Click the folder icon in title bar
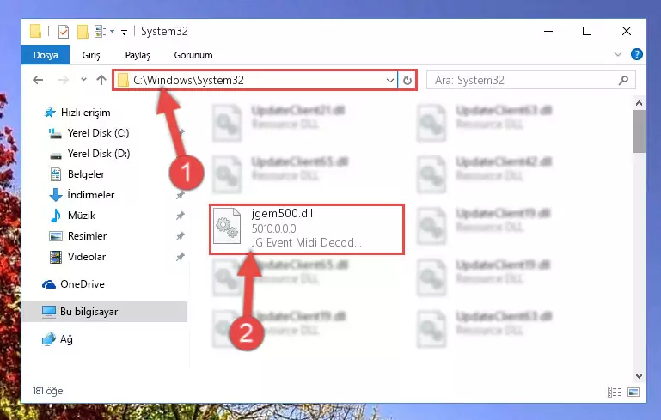The height and width of the screenshot is (420, 661). coord(36,31)
